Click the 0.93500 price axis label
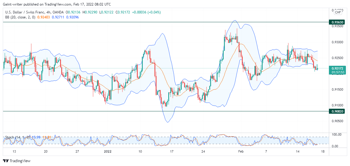Image resolution: width=350 pixels, height=166 pixels. point(337,26)
